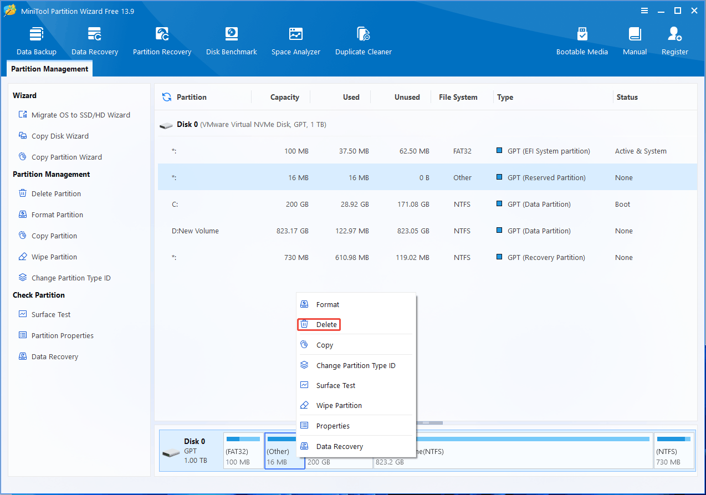The height and width of the screenshot is (495, 706).
Task: Run Surface Test from sidebar
Action: 44,314
